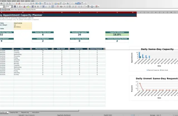The height and width of the screenshot is (116, 178).
Task: Click the Insert Chart icon
Action: (x=58, y=4)
